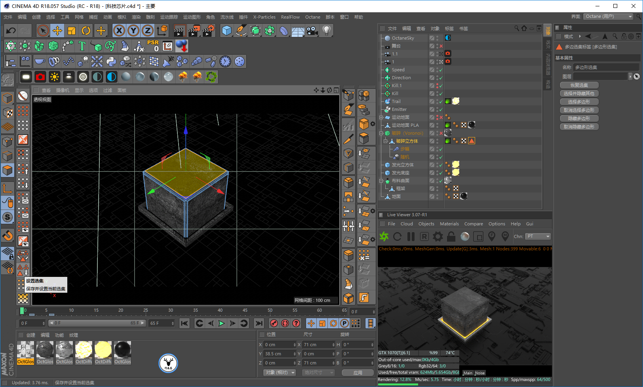Image resolution: width=643 pixels, height=387 pixels.
Task: Select the first OctGlos material thumbnail
Action: (26, 353)
